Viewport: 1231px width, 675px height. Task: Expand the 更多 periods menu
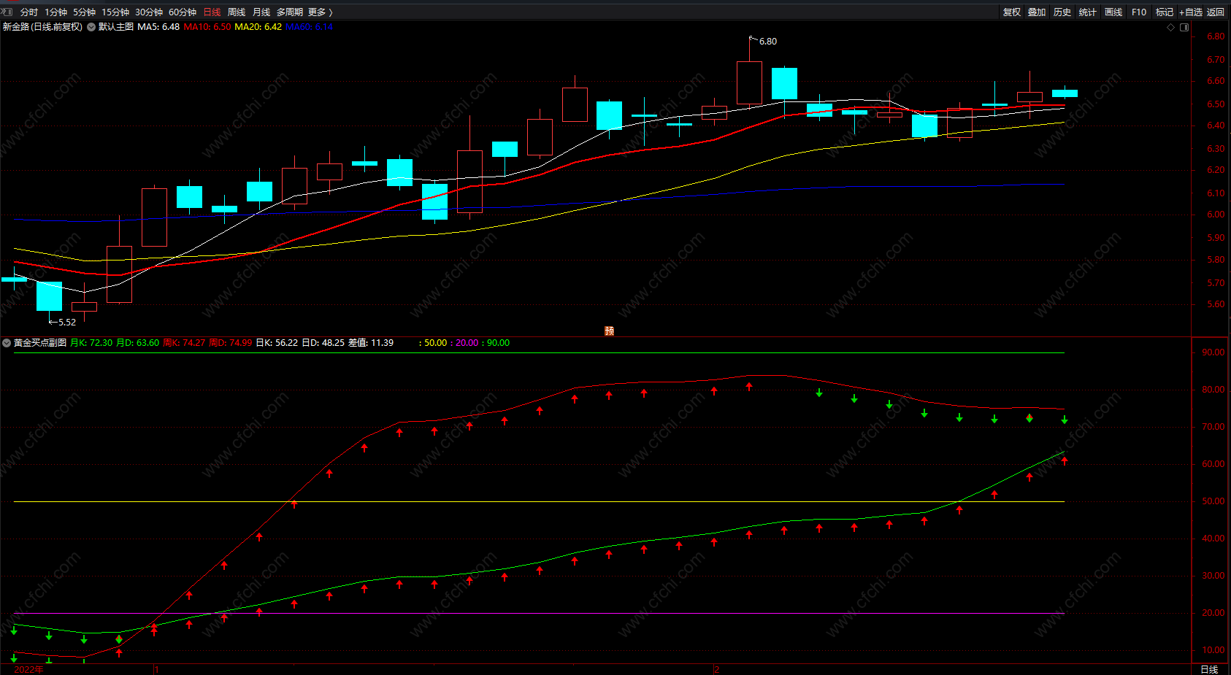click(x=320, y=12)
